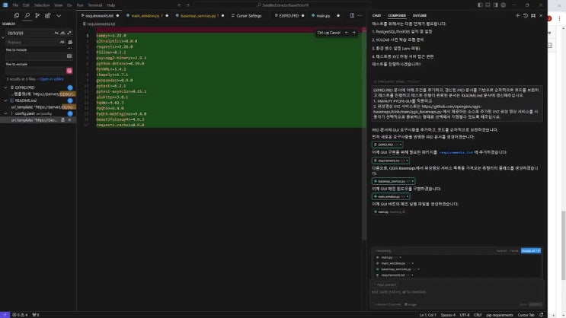Click the Accept all button
Viewport: 566px width, 318px height.
[x=531, y=251]
